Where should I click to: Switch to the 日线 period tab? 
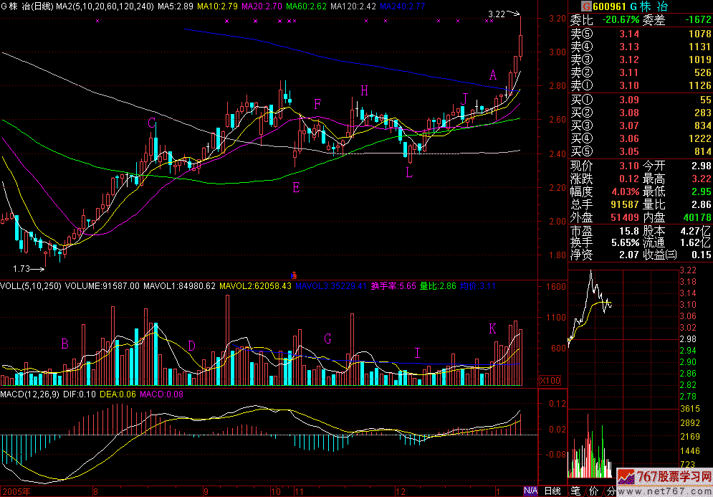click(x=551, y=491)
